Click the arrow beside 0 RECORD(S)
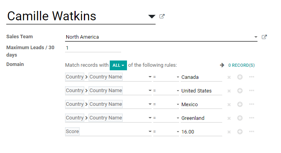 [x=222, y=65]
